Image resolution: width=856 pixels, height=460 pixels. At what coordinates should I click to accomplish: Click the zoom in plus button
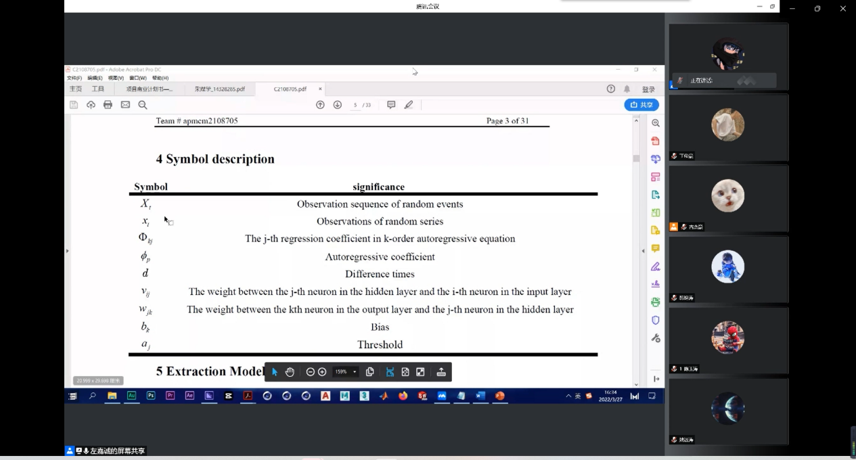tap(322, 372)
